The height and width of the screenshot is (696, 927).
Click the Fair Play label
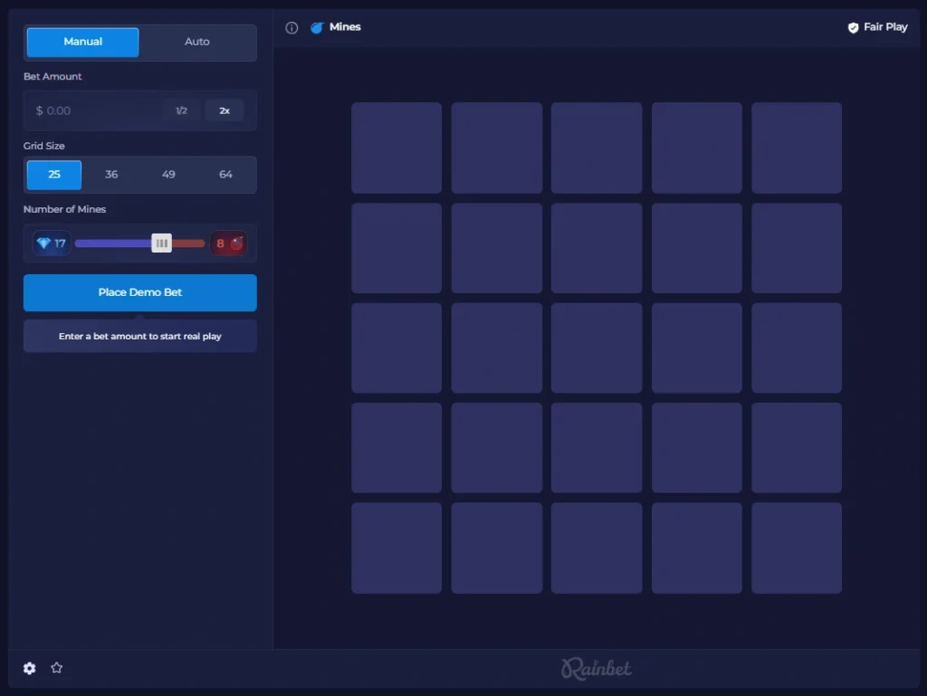[x=885, y=27]
